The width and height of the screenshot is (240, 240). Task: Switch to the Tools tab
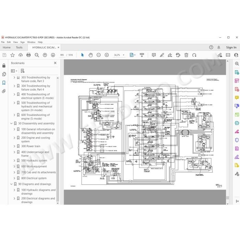pos(19,47)
